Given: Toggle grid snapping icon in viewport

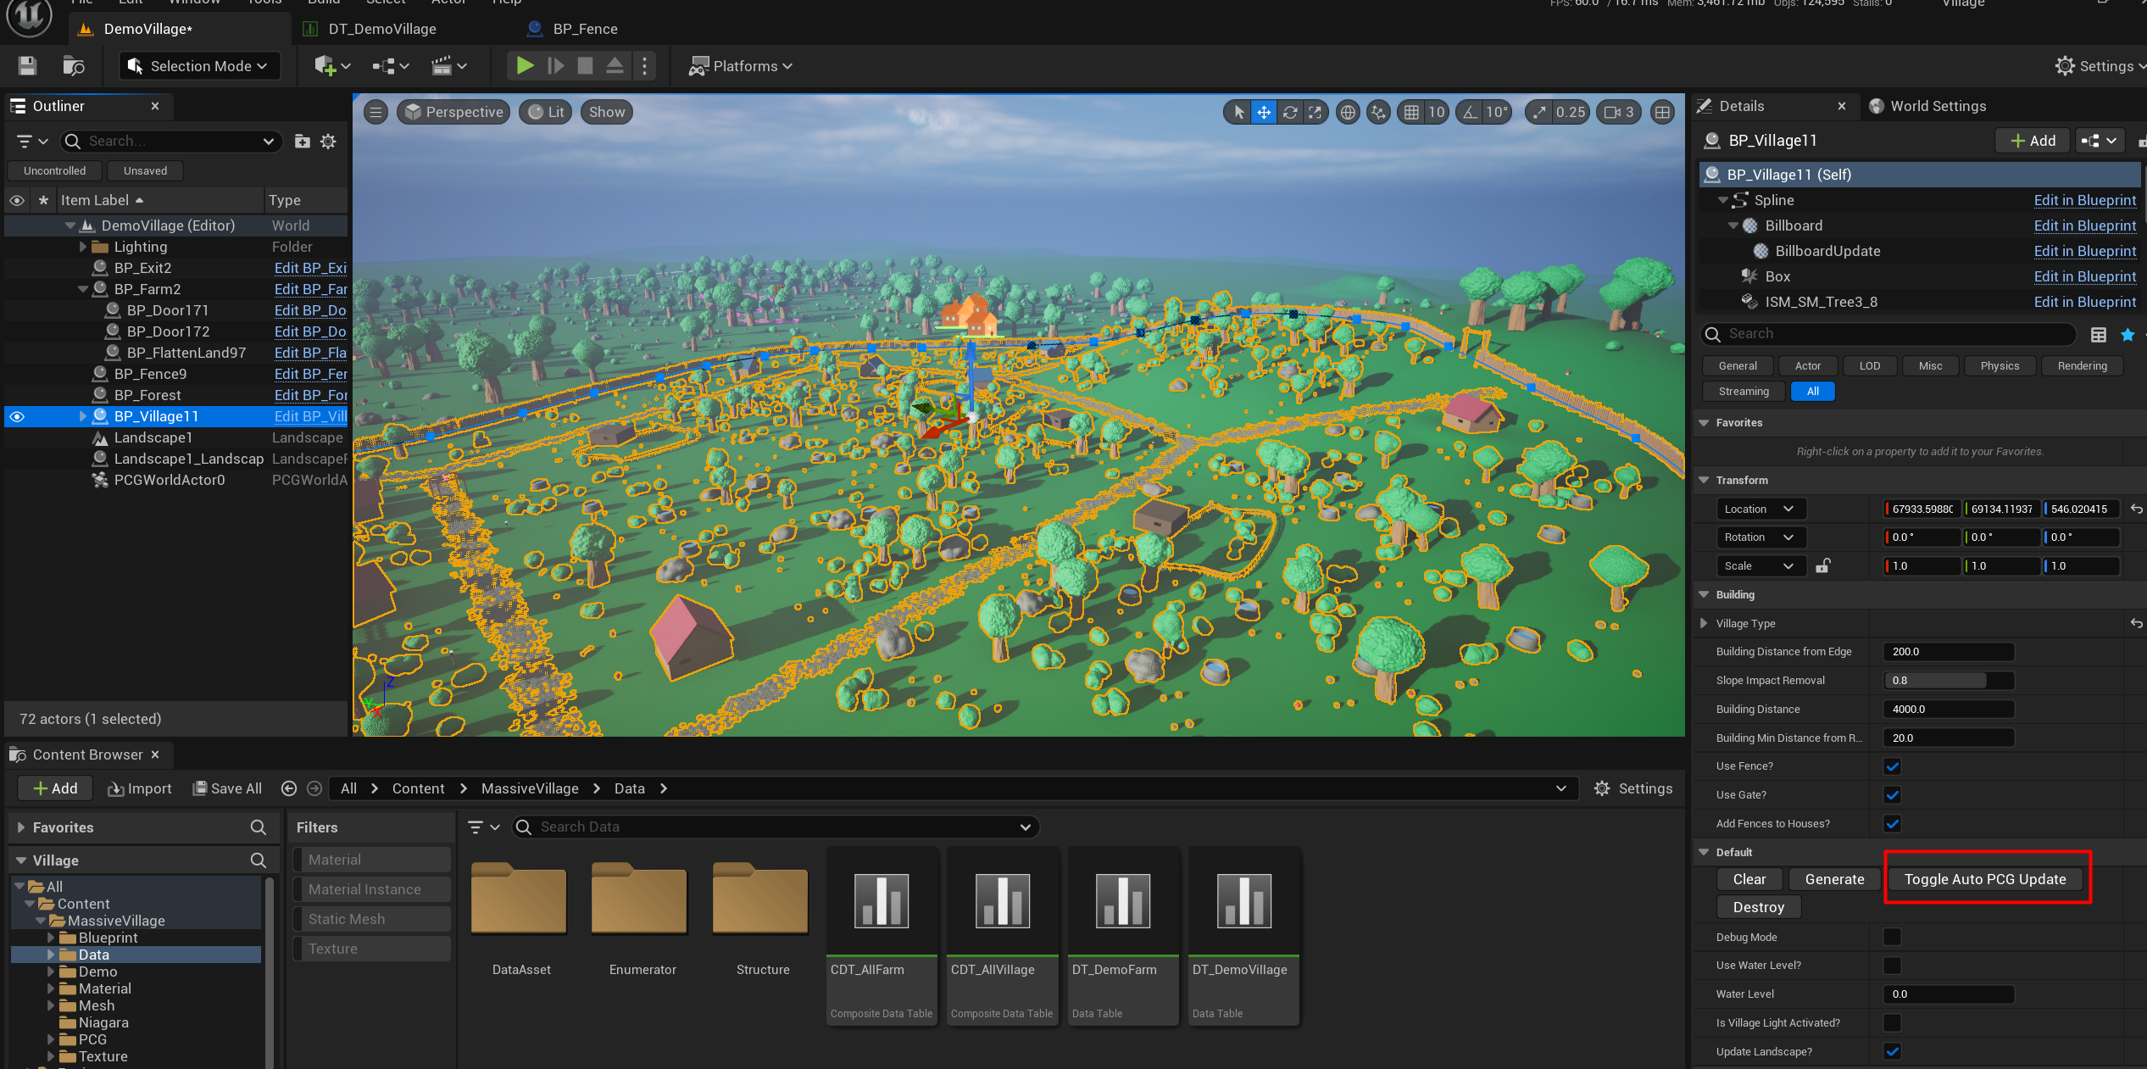Looking at the screenshot, I should coord(1411,112).
